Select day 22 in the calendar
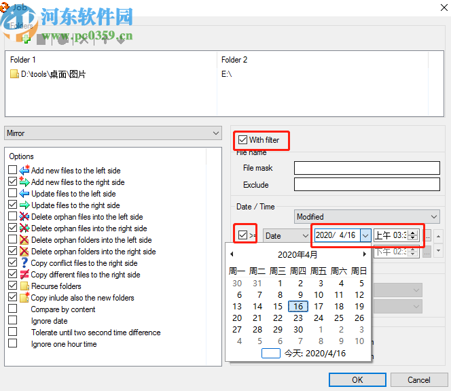Image resolution: width=451 pixels, height=391 pixels. (278, 318)
